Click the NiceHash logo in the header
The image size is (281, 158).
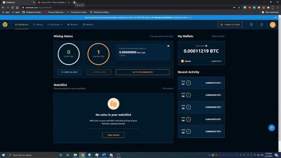[5, 25]
